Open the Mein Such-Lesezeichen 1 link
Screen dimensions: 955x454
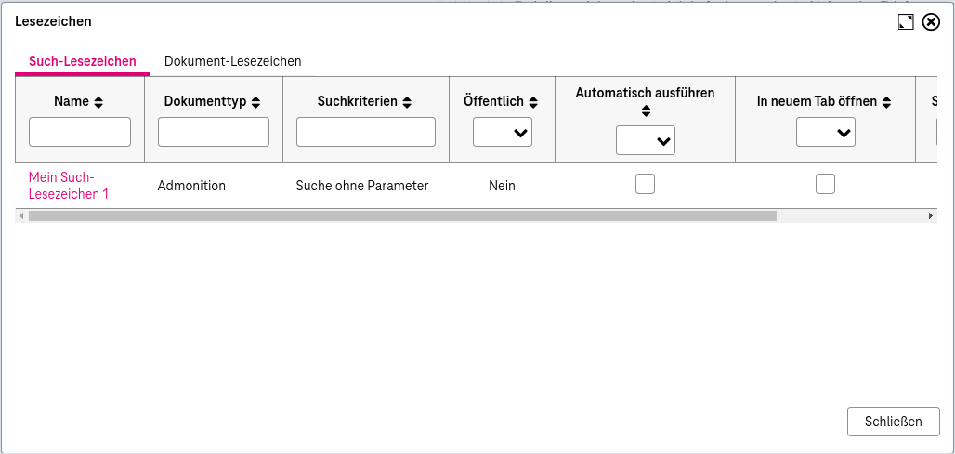click(68, 186)
